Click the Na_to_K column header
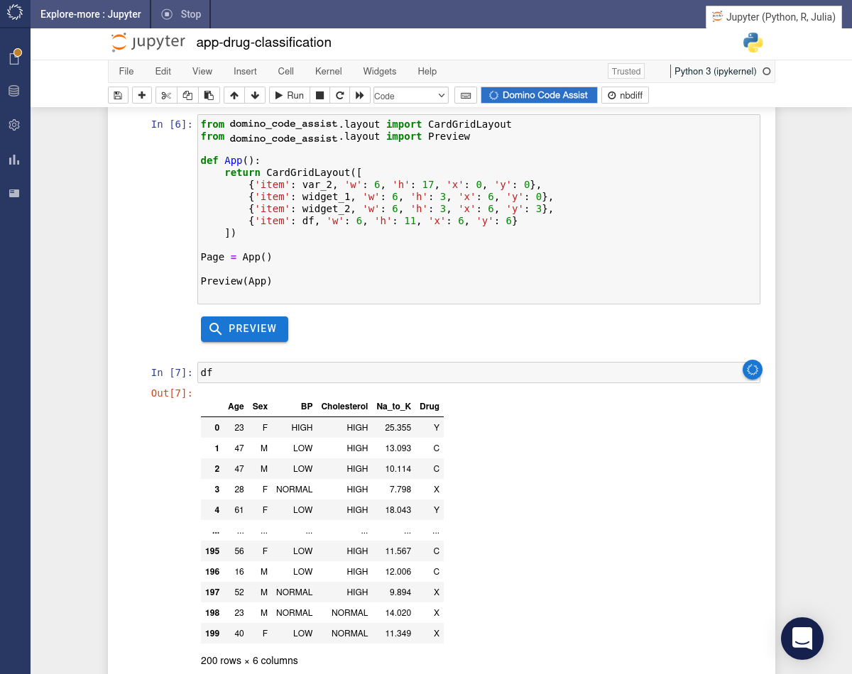The height and width of the screenshot is (674, 852). click(x=394, y=407)
